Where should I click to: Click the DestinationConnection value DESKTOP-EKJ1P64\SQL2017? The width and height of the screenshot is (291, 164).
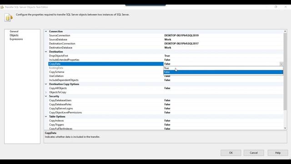(x=181, y=44)
